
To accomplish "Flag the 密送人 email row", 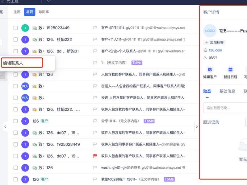I will click(95, 86).
